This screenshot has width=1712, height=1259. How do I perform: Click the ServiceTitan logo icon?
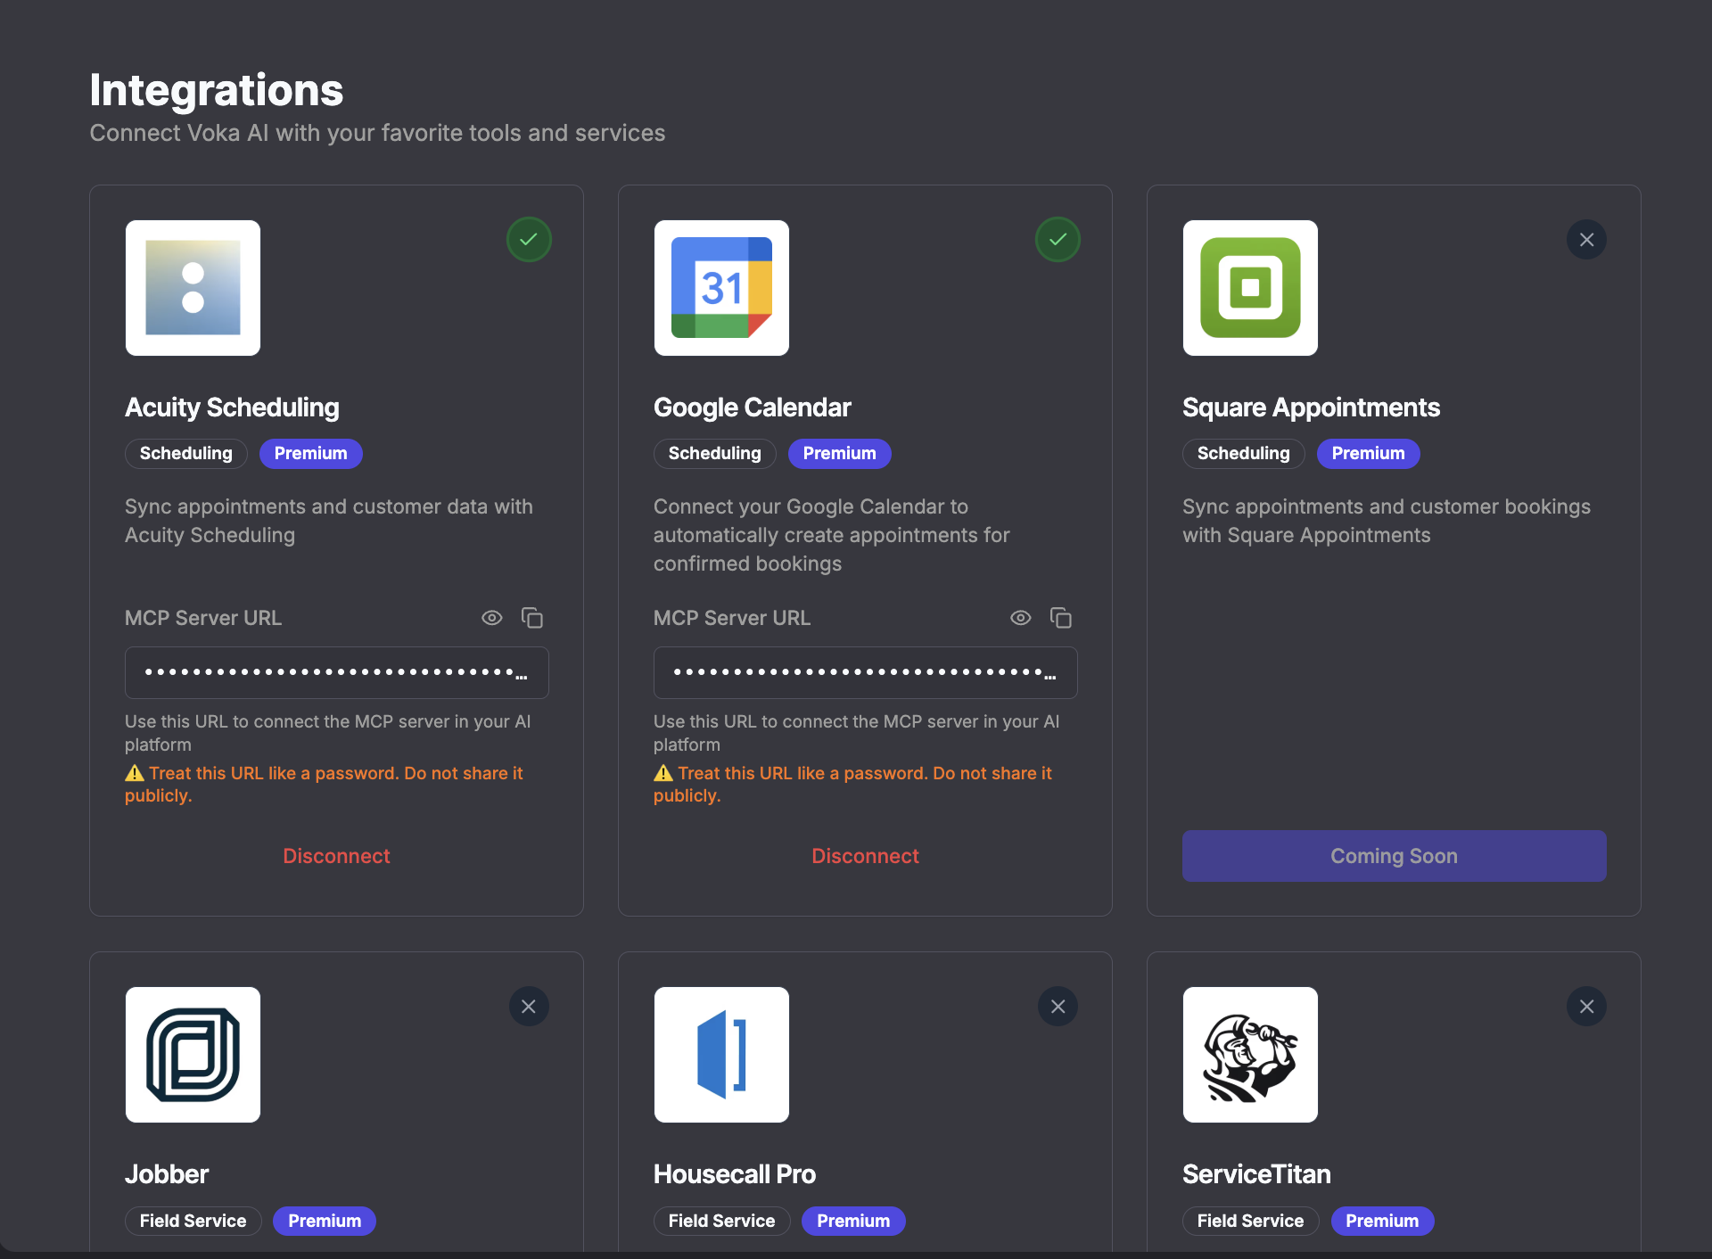click(x=1249, y=1054)
